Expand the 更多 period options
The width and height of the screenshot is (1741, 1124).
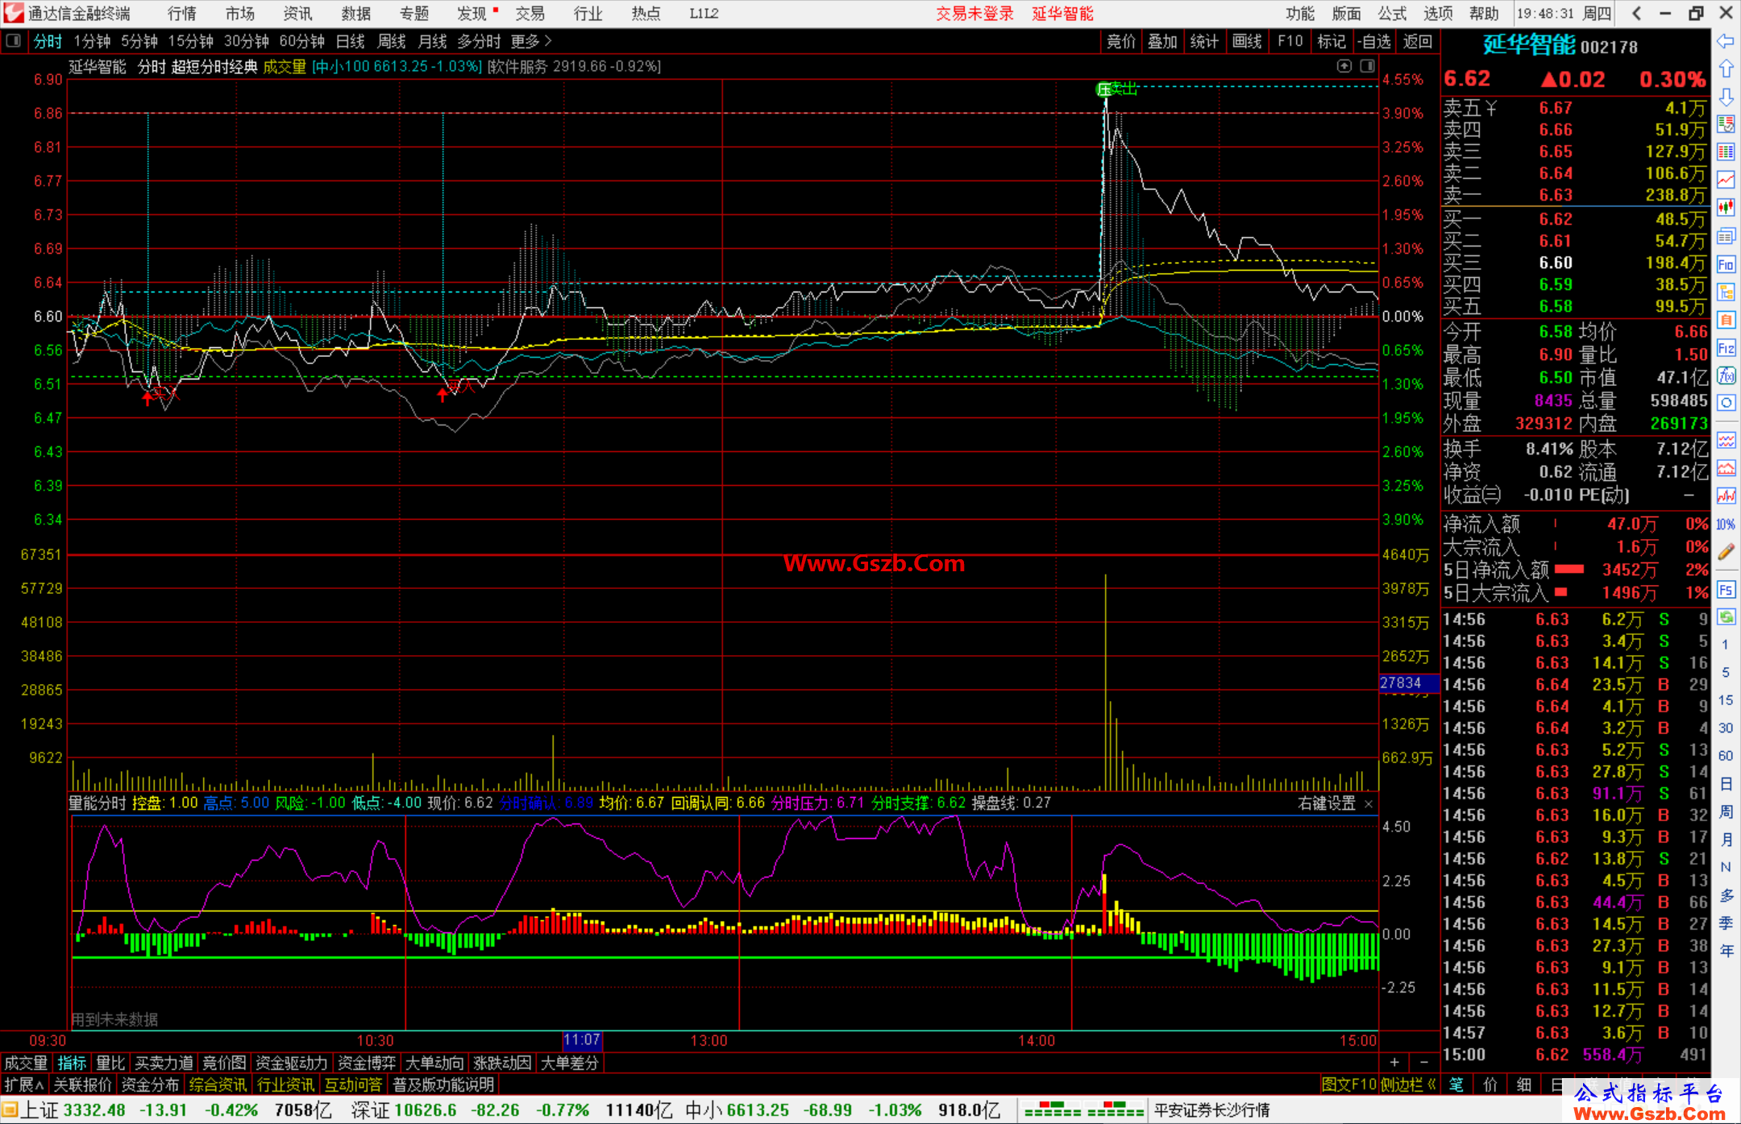point(531,41)
